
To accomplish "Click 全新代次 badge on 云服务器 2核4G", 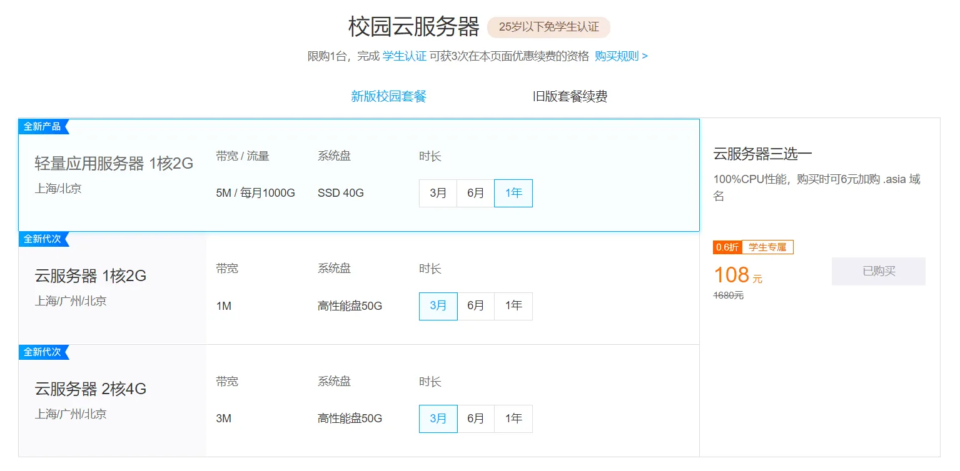I will tap(43, 352).
